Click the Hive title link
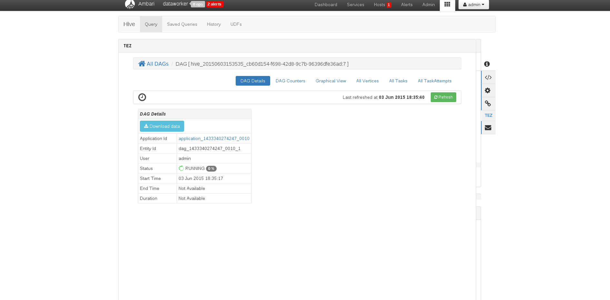This screenshot has width=610, height=300. tap(129, 24)
